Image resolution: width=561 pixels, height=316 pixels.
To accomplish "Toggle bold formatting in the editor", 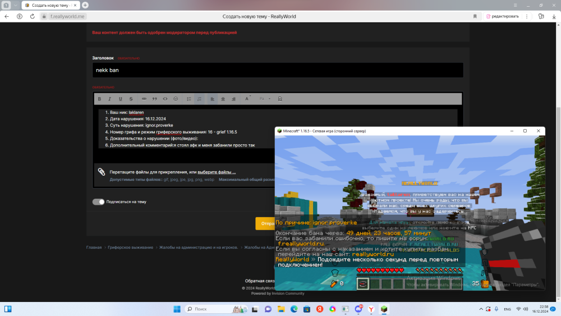I will (x=99, y=99).
